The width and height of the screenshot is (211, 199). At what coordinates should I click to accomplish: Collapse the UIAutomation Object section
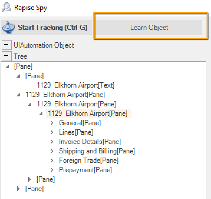pos(6,46)
